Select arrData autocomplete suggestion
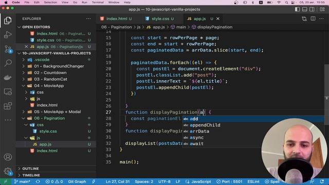 point(199,132)
